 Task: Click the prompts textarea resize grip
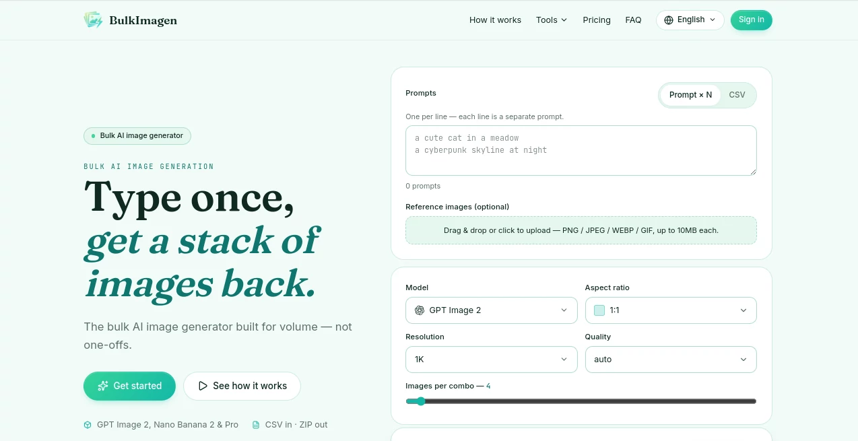click(753, 172)
